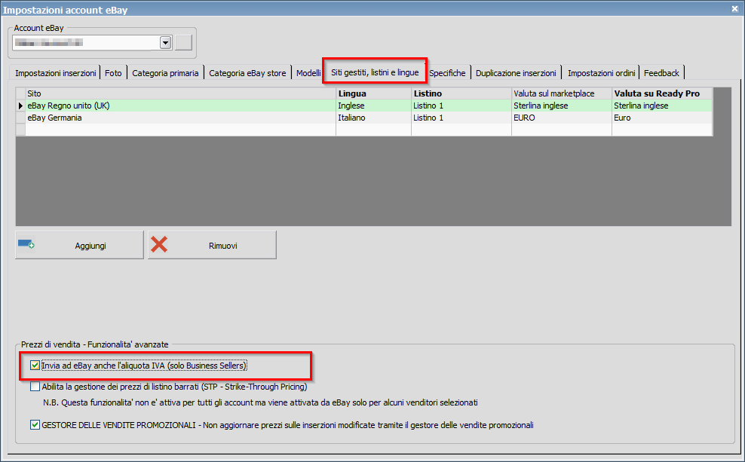Click the small blank button beside account dropdown
The width and height of the screenshot is (745, 462).
(x=183, y=43)
